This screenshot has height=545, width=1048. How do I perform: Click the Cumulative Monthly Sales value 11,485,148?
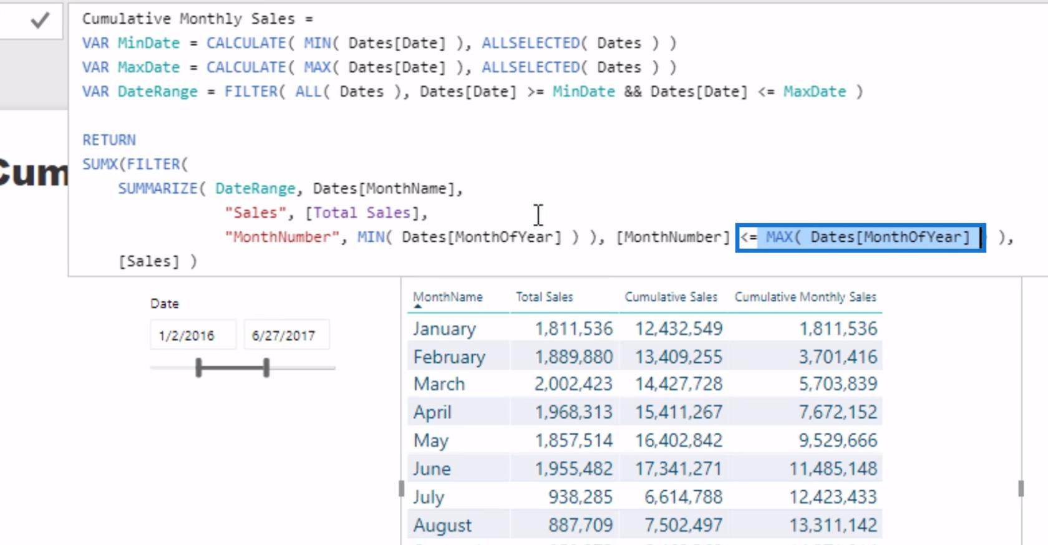[833, 468]
